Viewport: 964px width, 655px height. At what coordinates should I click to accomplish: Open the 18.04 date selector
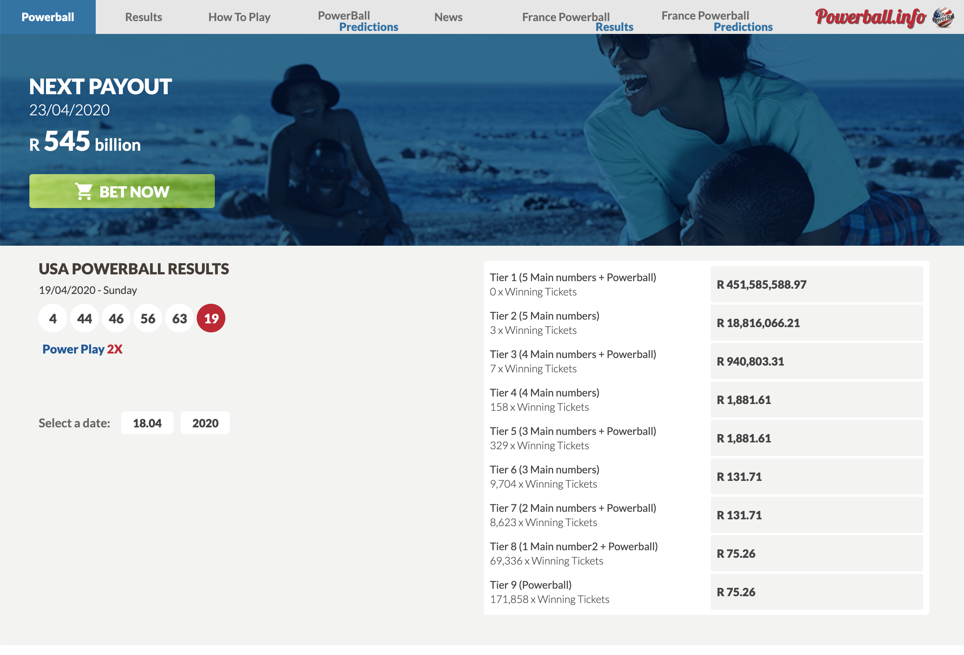pyautogui.click(x=147, y=423)
